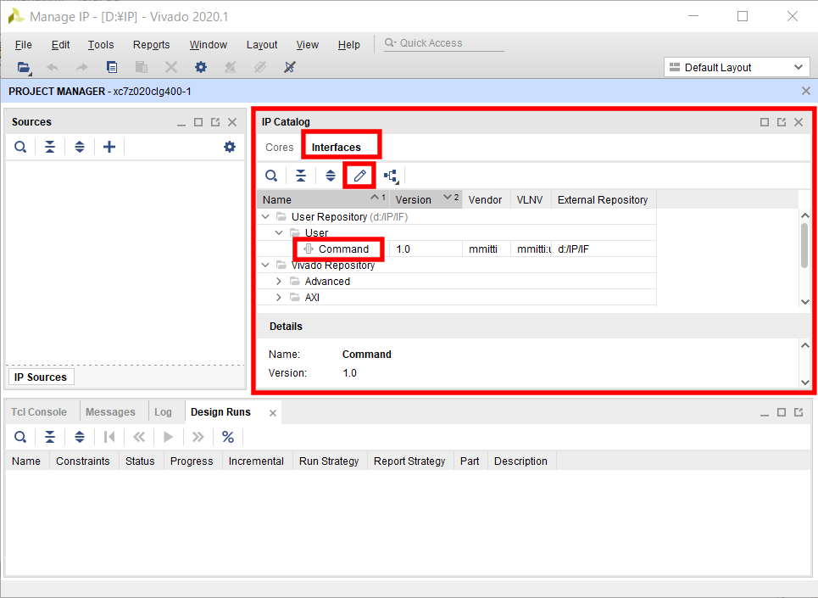Close the Project Manager banner
This screenshot has width=818, height=598.
tap(805, 92)
